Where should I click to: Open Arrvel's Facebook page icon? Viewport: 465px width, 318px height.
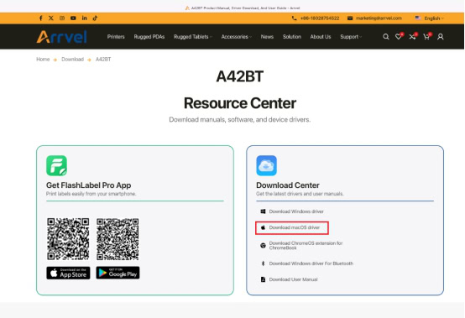click(40, 18)
